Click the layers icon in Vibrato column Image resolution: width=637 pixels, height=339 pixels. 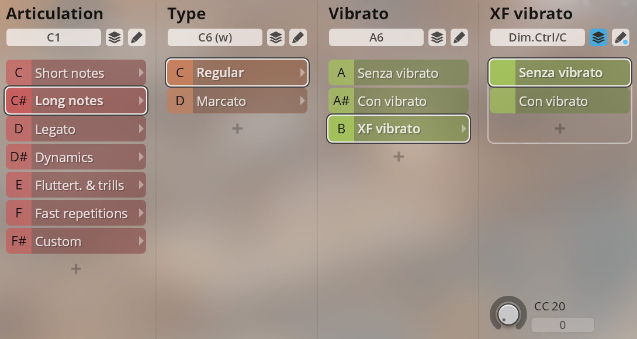(437, 38)
